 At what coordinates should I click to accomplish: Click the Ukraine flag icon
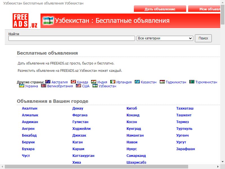click(22, 86)
